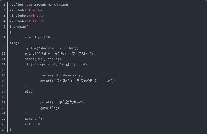Click the int main() declaration
This screenshot has height=134, width=207.
(x=19, y=26)
